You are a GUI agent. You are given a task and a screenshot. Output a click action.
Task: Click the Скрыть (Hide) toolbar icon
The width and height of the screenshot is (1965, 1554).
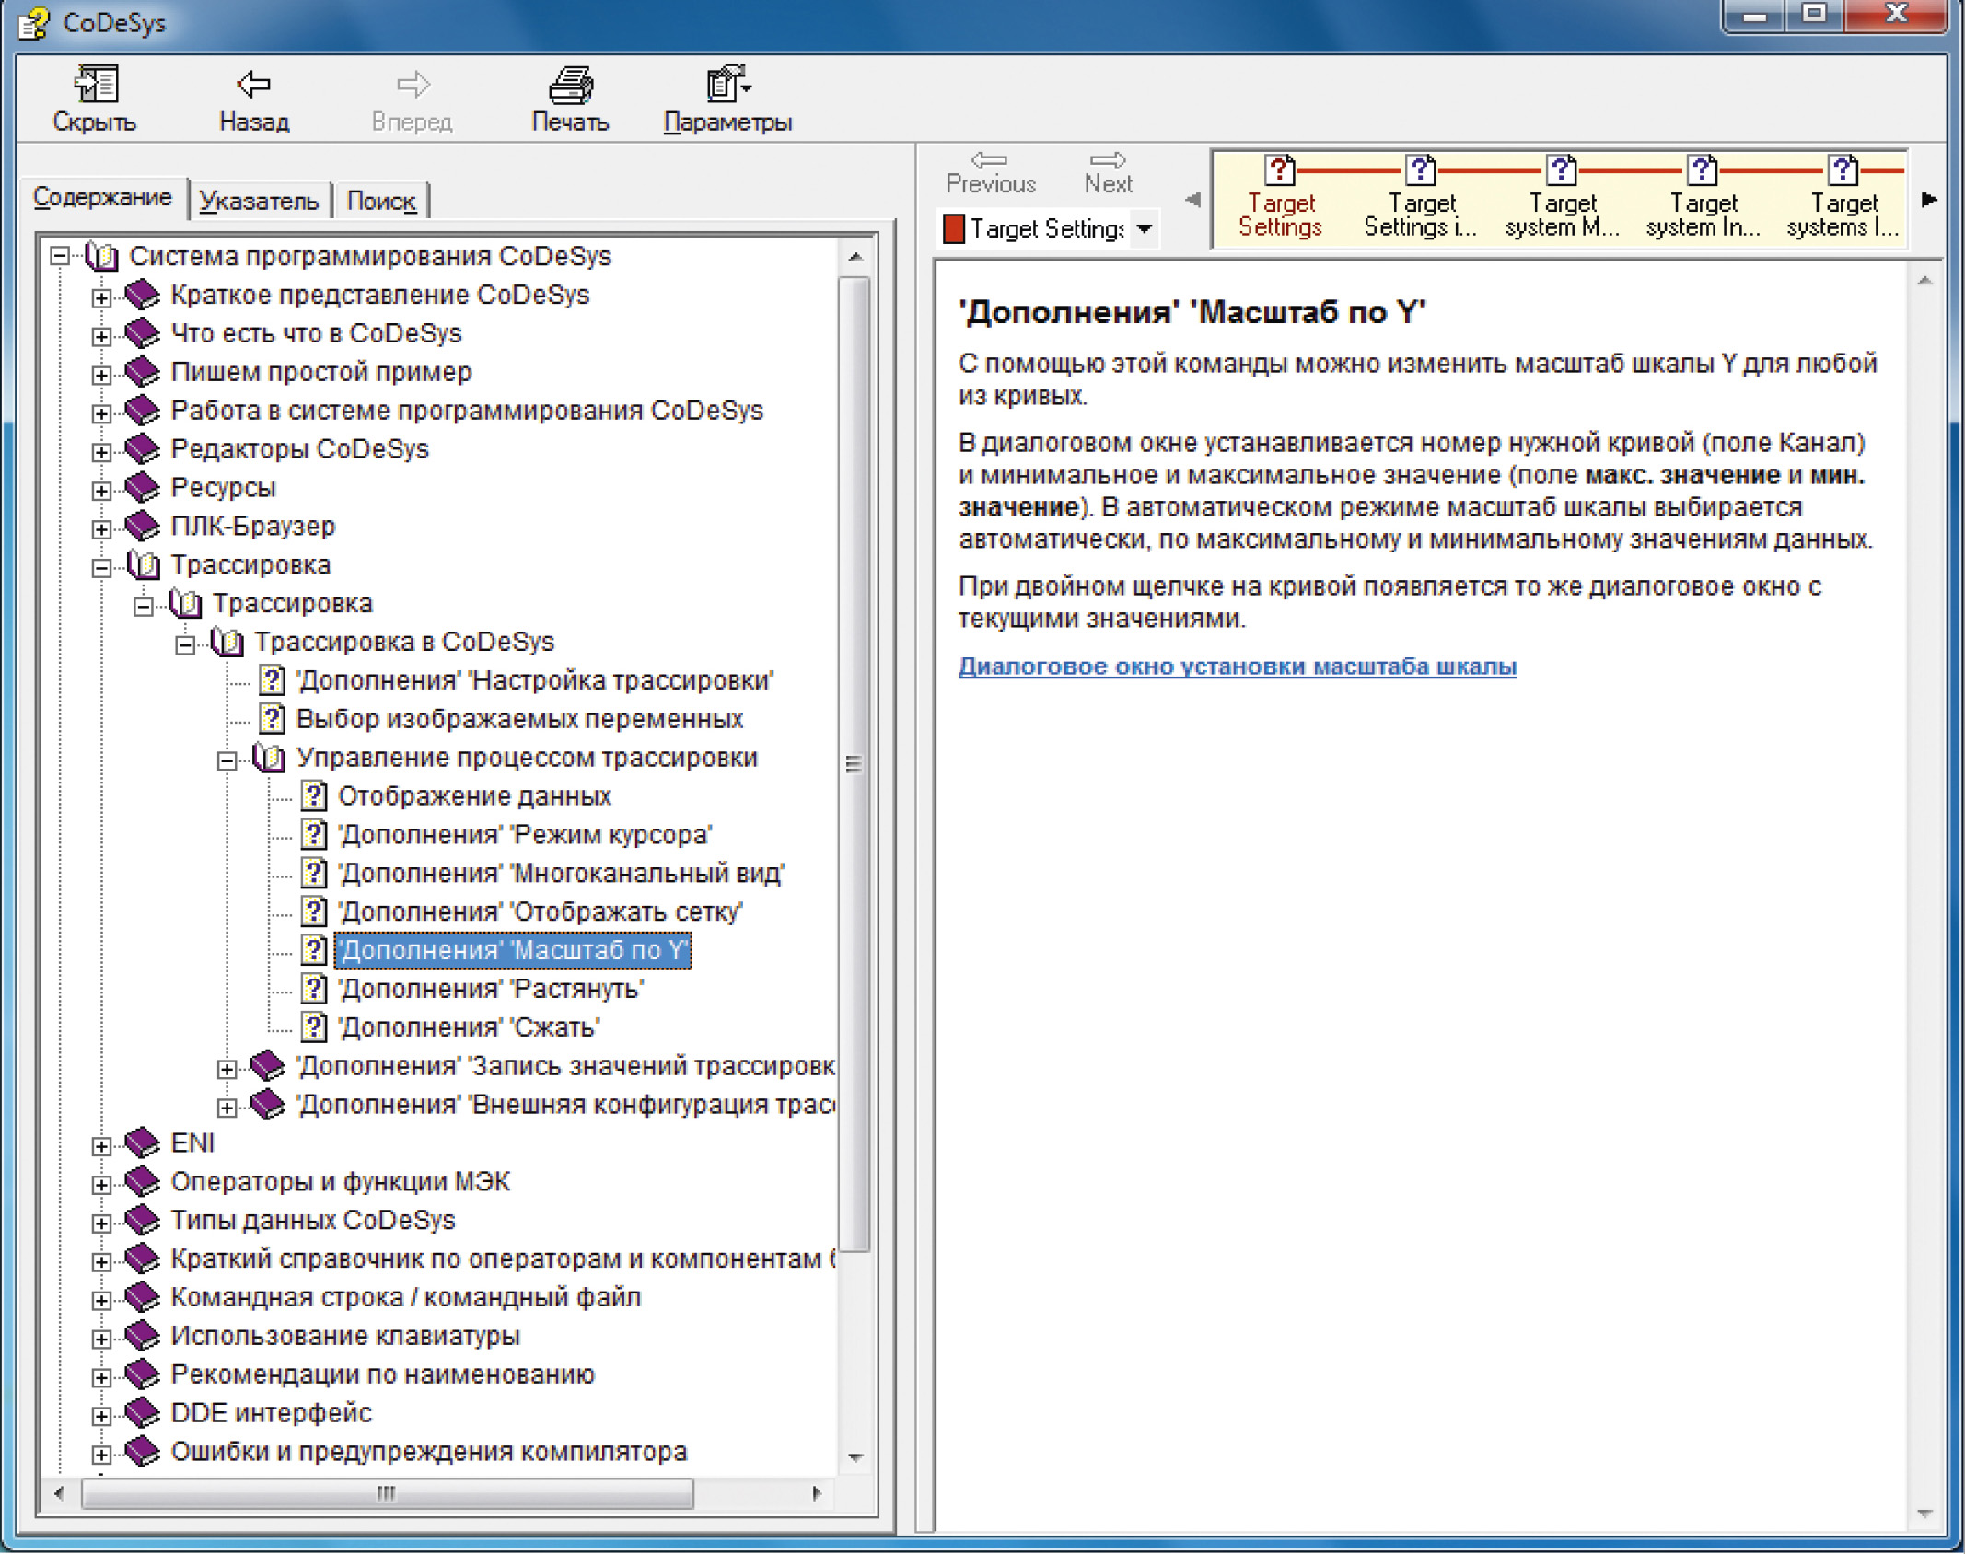[96, 84]
